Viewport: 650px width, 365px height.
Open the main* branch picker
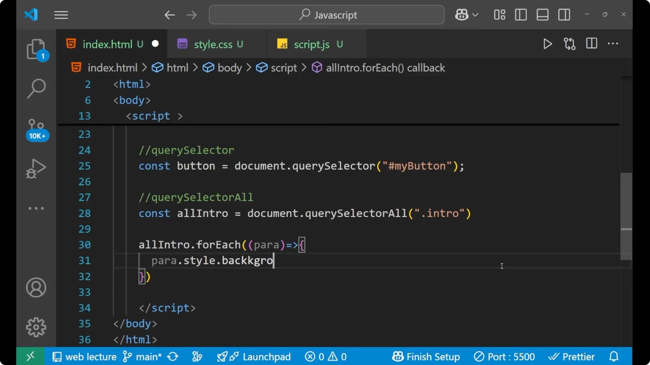pyautogui.click(x=142, y=356)
